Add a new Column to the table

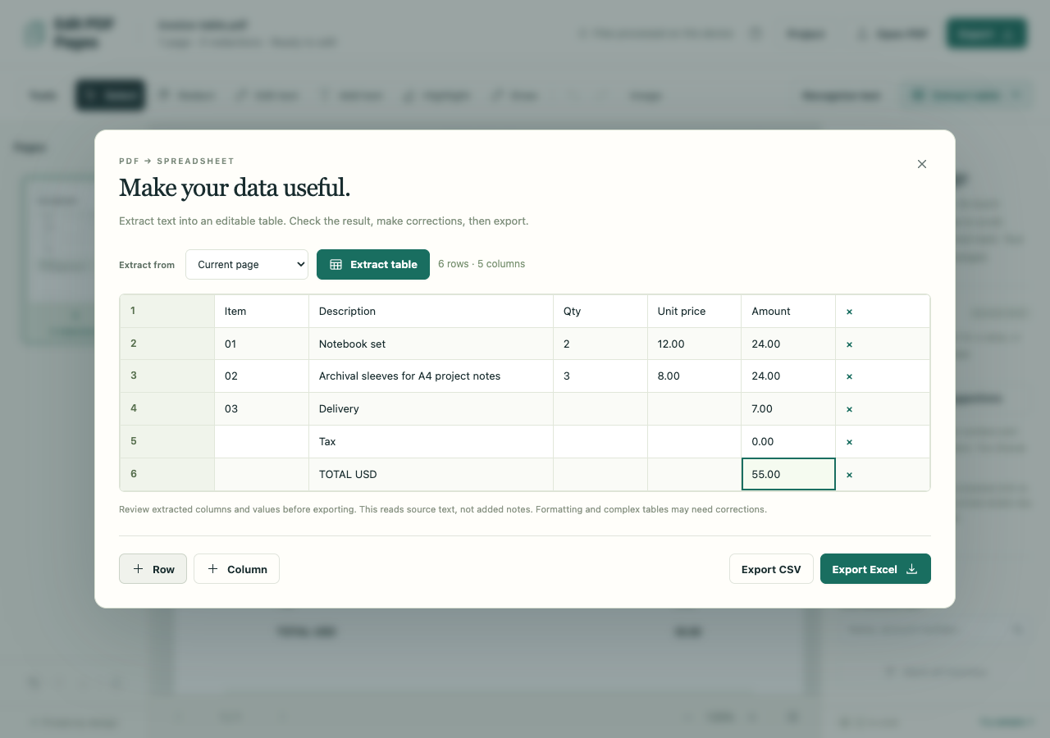(x=236, y=569)
